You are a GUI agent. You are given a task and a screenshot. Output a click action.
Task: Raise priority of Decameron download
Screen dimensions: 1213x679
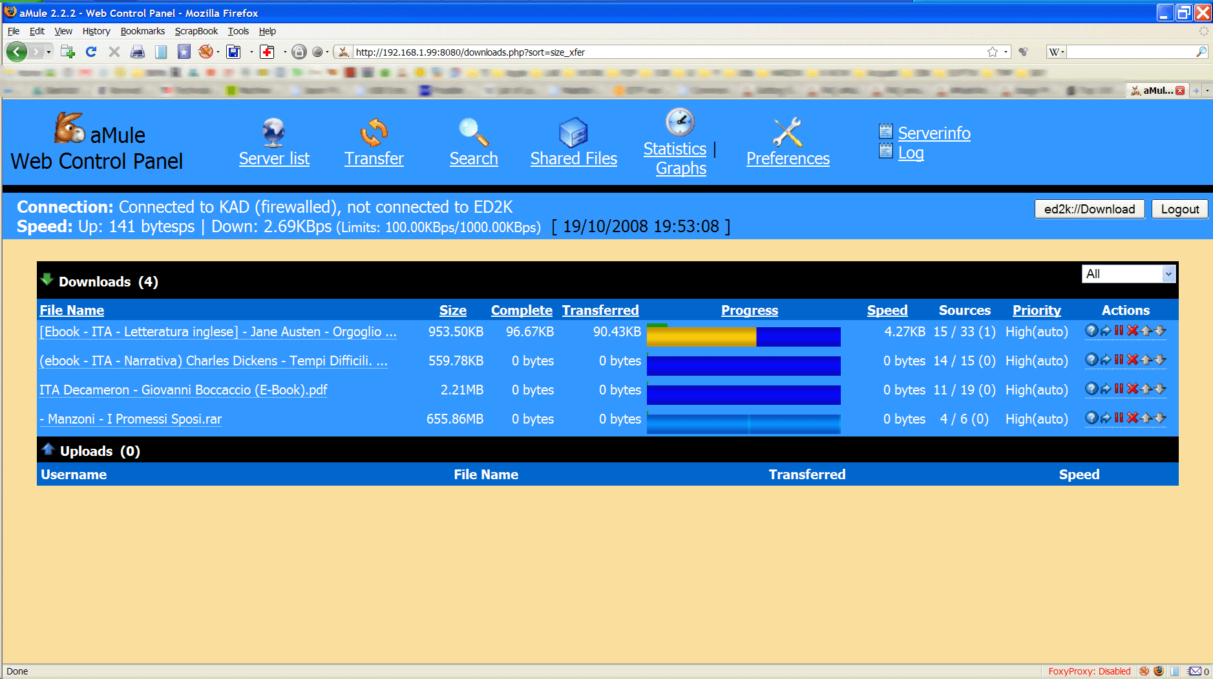[1146, 389]
